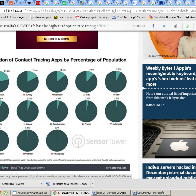This screenshot has height=196, width=196.
Task: Click the India 12.5% pie chart
Action: (86, 82)
